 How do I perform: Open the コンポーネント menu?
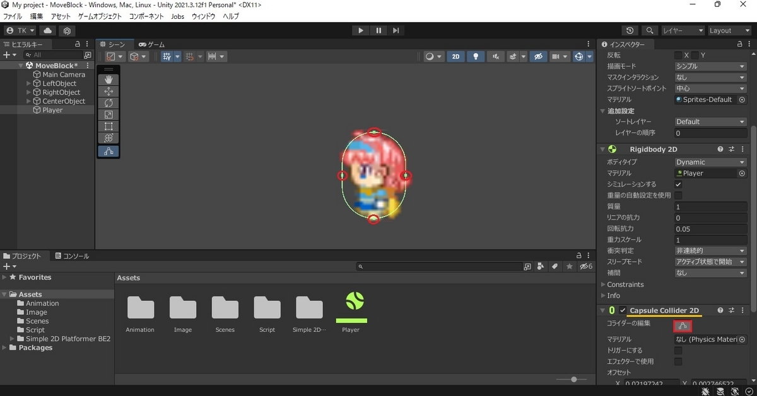tap(146, 16)
